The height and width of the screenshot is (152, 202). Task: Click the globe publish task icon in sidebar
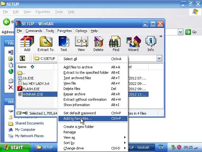11,71
